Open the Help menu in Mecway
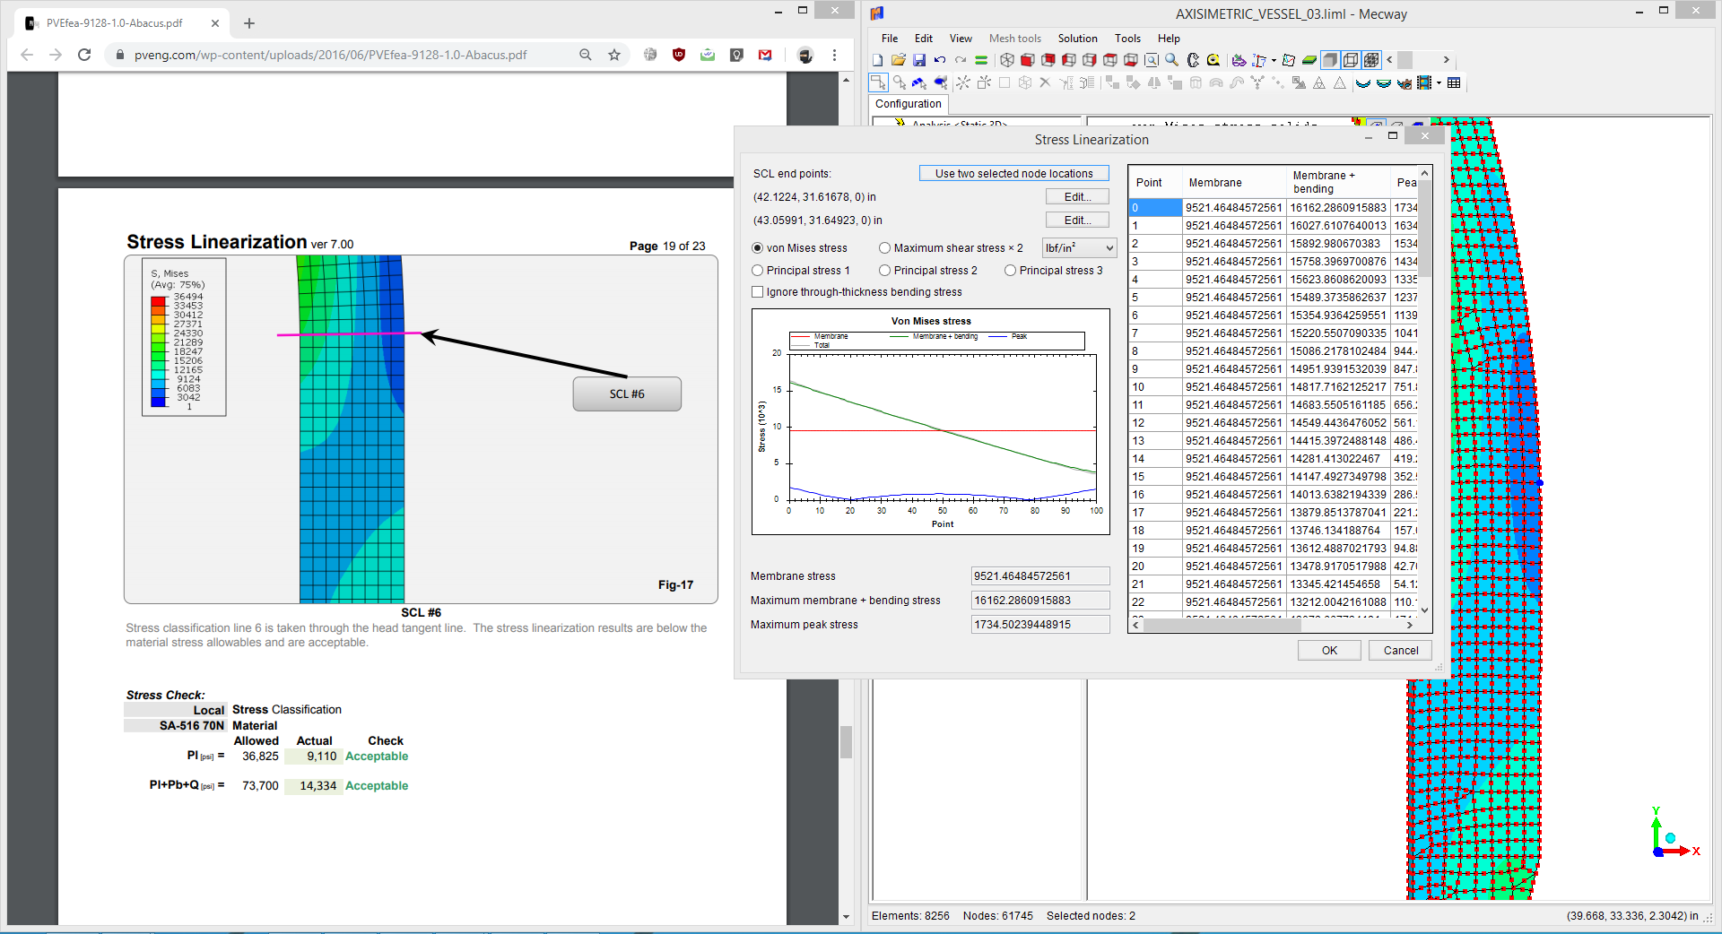This screenshot has width=1722, height=934. [1169, 39]
